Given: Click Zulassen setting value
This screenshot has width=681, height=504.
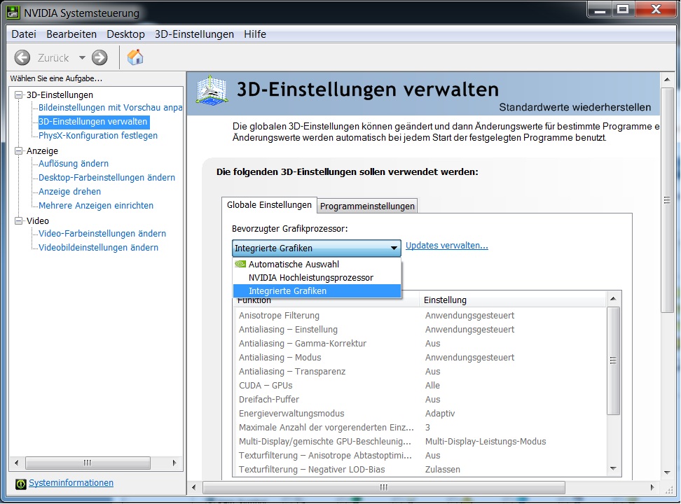Looking at the screenshot, I should tap(443, 469).
